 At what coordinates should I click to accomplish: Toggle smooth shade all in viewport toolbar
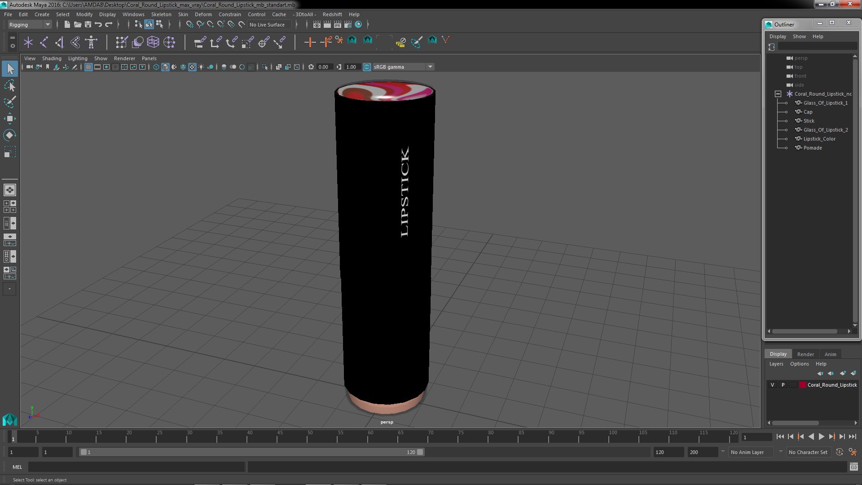pyautogui.click(x=165, y=67)
